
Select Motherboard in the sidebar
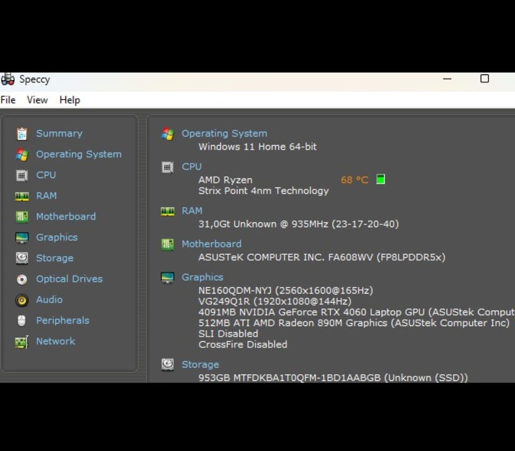point(66,216)
